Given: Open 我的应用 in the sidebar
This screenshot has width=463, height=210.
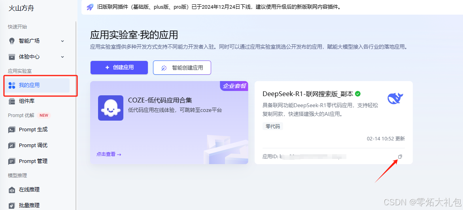Looking at the screenshot, I should point(37,85).
